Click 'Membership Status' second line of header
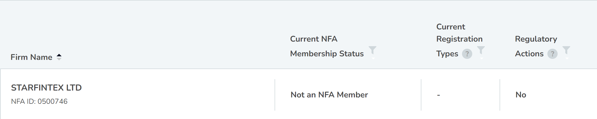Viewport: 597px width, 119px height. (327, 54)
